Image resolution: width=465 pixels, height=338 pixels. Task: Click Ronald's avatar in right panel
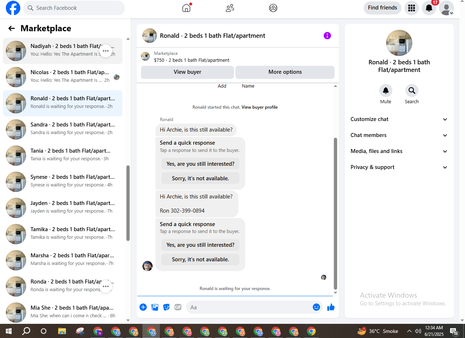399,43
